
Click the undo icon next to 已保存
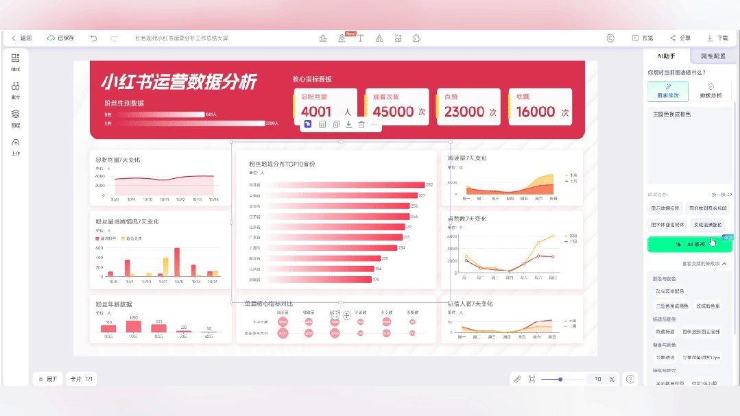coord(95,38)
